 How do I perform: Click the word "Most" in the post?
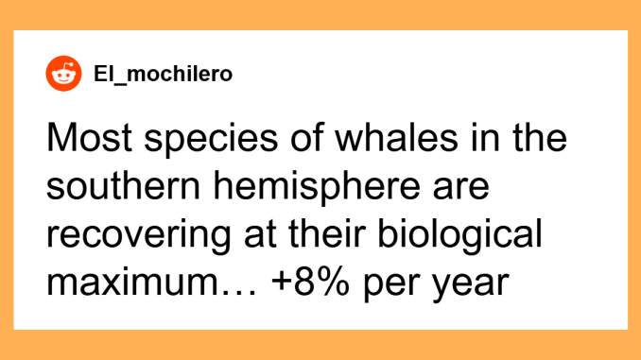click(90, 138)
